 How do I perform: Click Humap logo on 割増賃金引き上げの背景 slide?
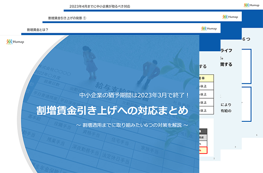(x=230, y=17)
